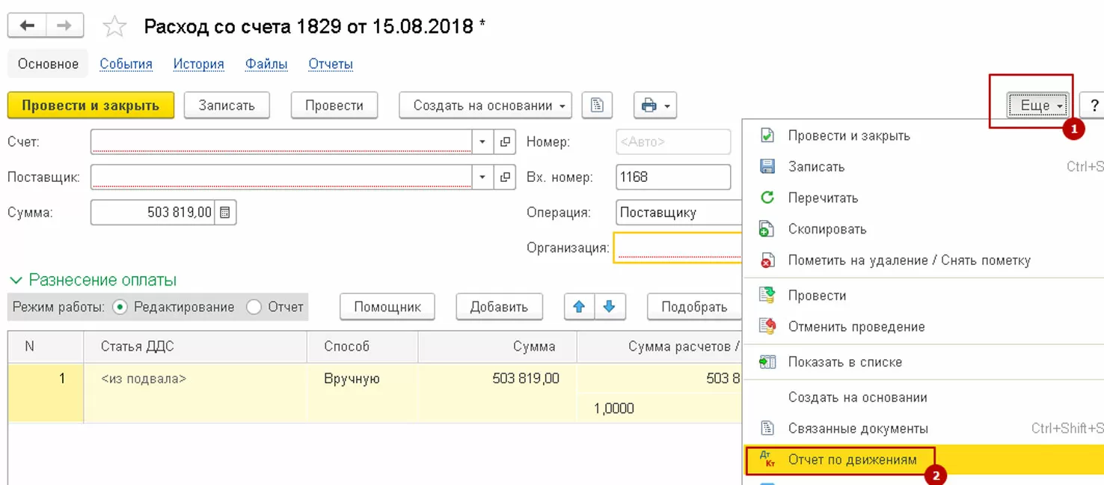Open the Еще menu button
Image resolution: width=1104 pixels, height=485 pixels.
(1038, 106)
